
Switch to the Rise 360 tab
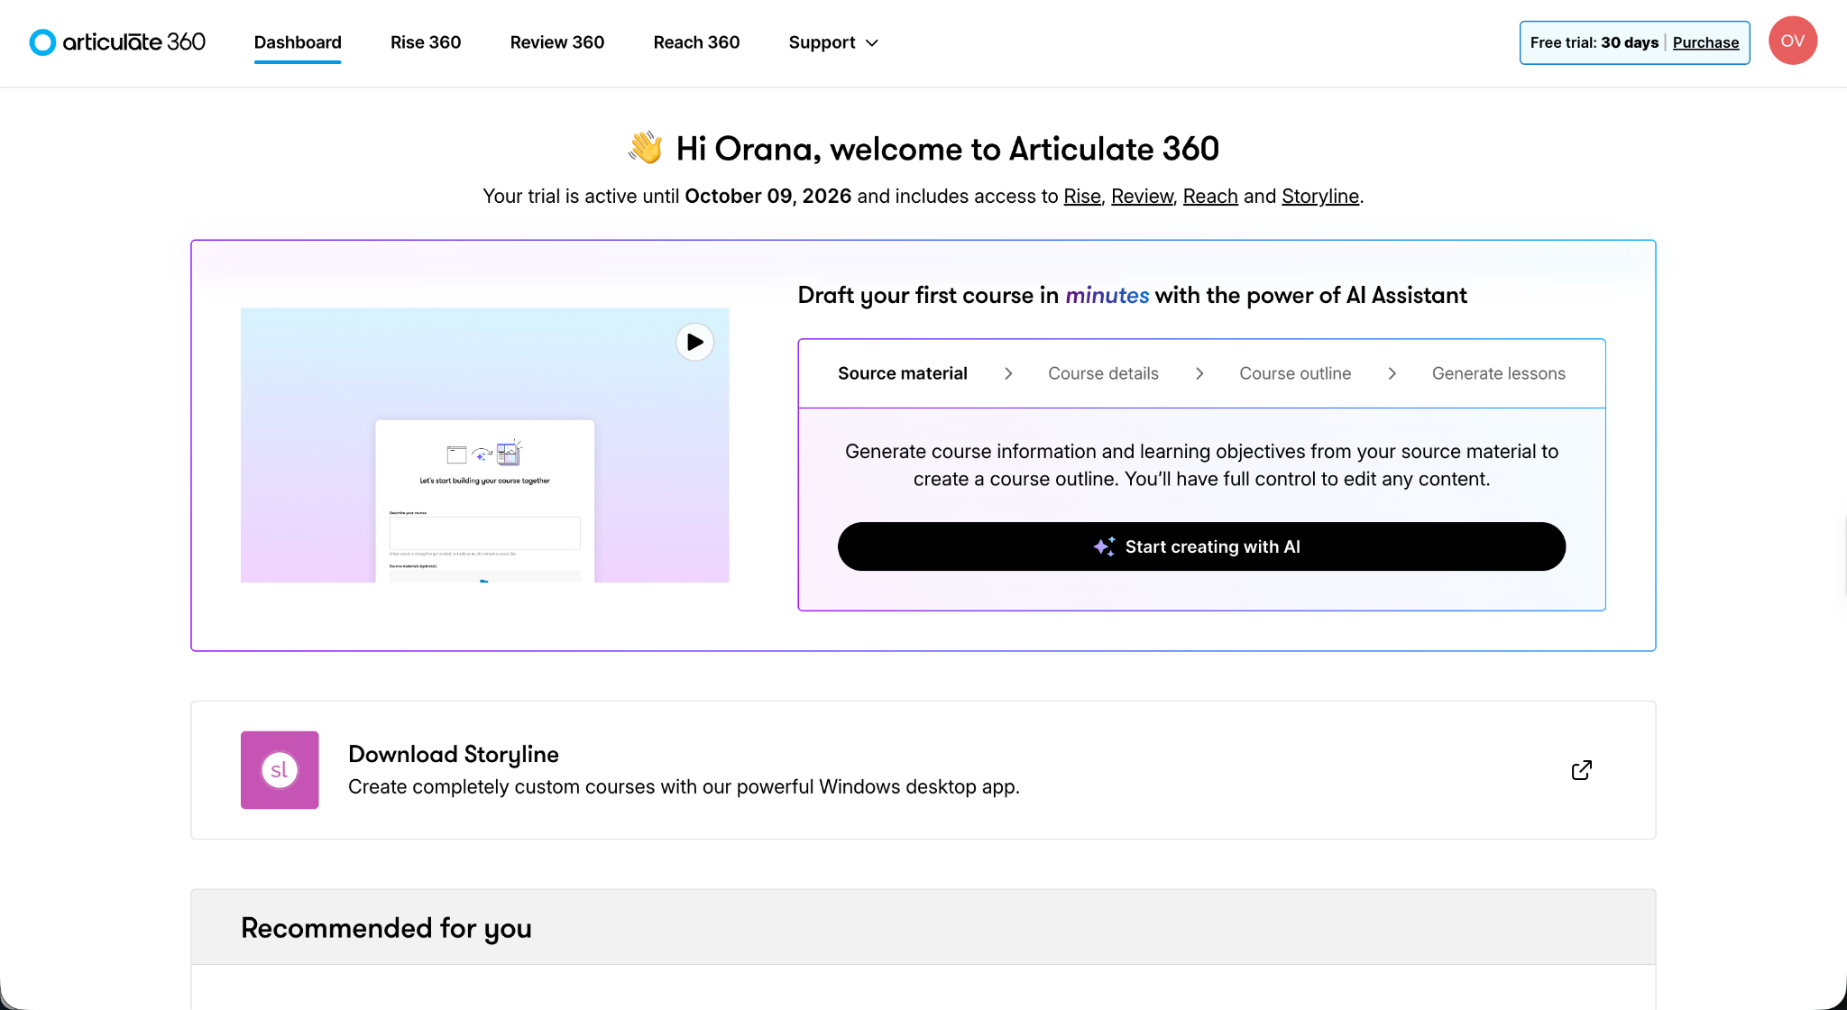(x=426, y=42)
